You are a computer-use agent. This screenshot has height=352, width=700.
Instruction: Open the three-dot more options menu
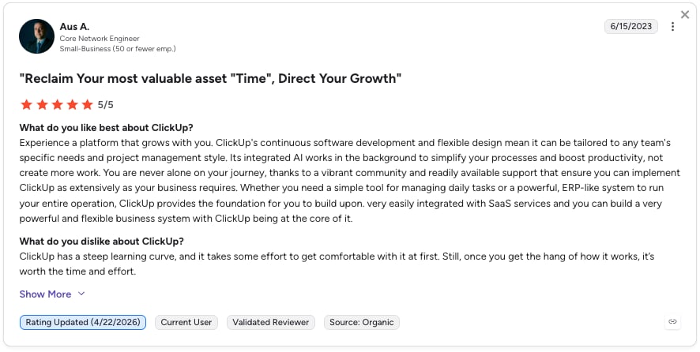[x=673, y=26]
